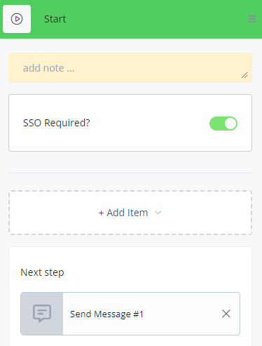Select the Start title in header
The height and width of the screenshot is (346, 262).
tap(55, 19)
